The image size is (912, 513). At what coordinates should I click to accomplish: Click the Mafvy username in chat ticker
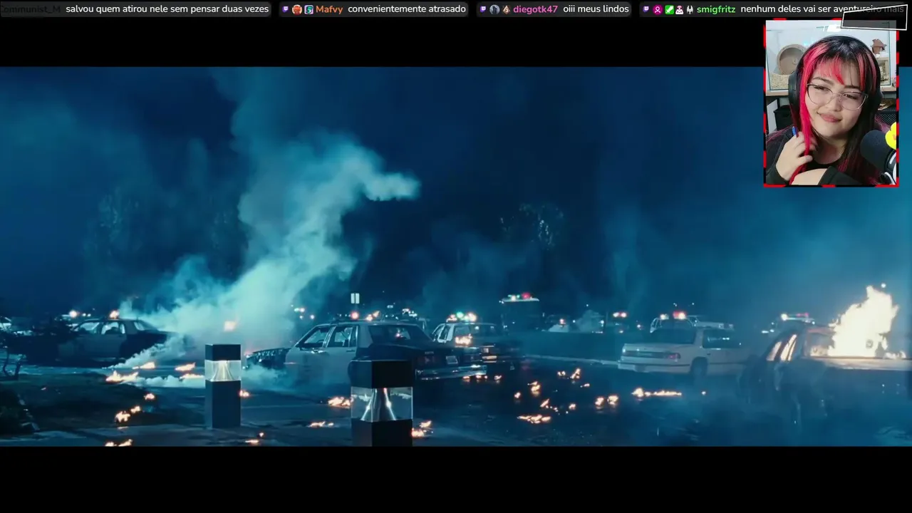point(329,9)
